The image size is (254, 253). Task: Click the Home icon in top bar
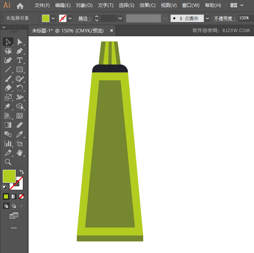[20, 6]
